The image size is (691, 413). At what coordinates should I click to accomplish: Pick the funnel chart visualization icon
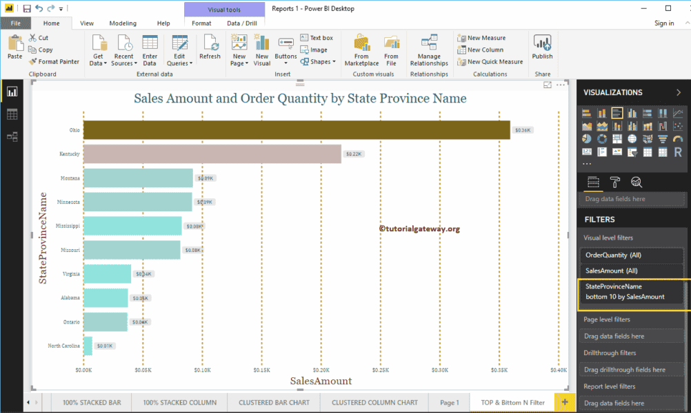[x=663, y=139]
